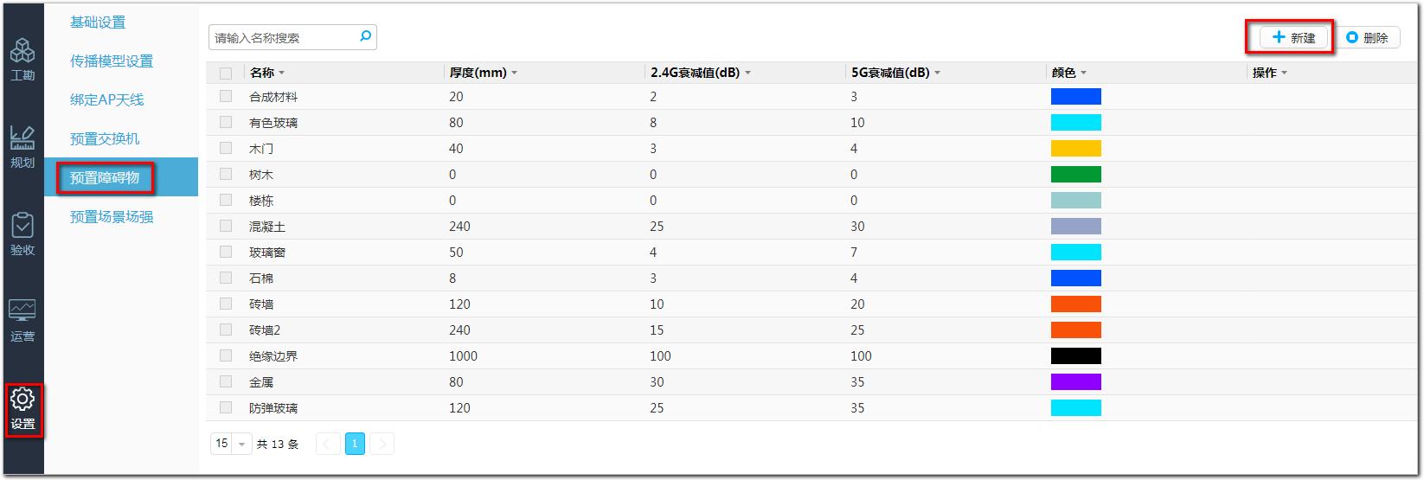Open the 预置交换机 menu item
The width and height of the screenshot is (1424, 480).
pos(105,139)
